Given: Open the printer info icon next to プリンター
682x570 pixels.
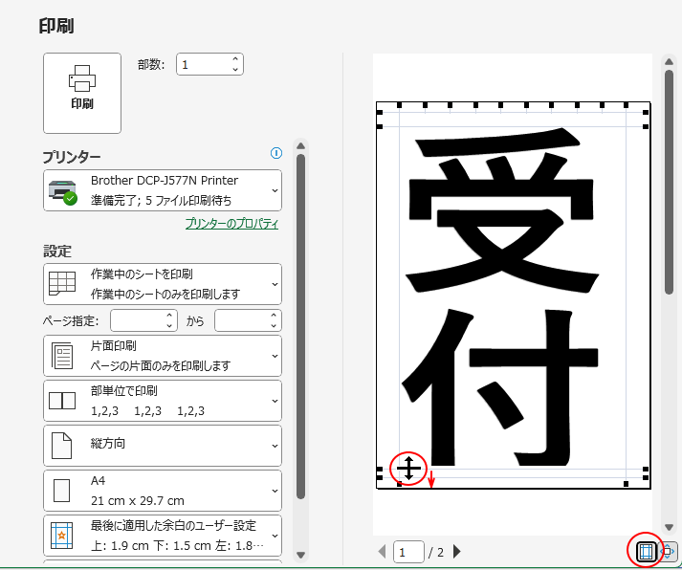Looking at the screenshot, I should (276, 153).
